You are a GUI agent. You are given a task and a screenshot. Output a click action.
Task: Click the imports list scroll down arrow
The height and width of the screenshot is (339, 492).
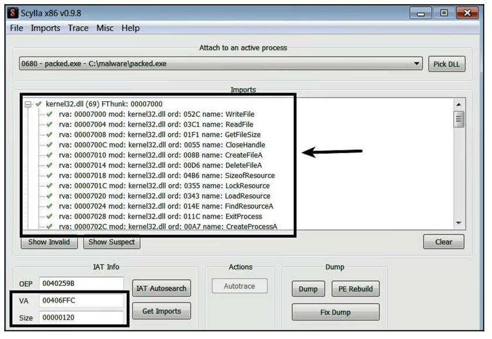459,223
